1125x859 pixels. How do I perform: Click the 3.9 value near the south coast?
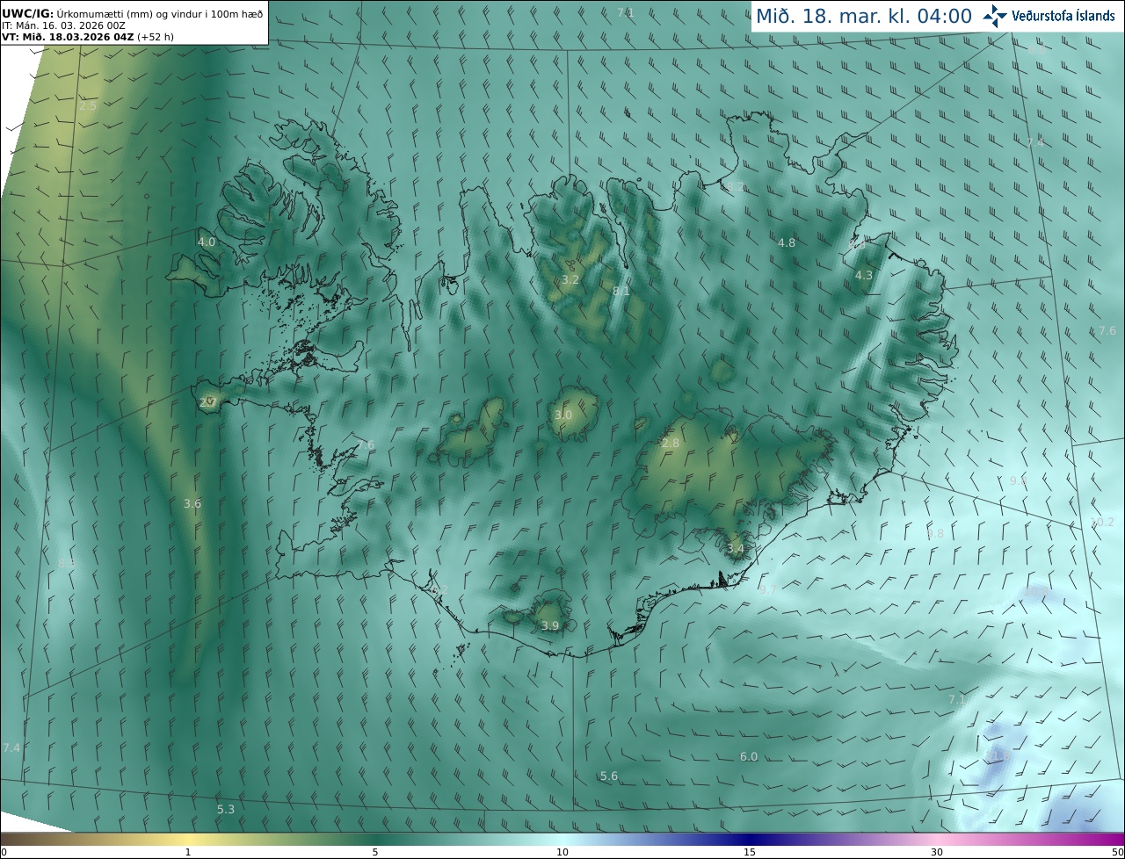pos(550,626)
